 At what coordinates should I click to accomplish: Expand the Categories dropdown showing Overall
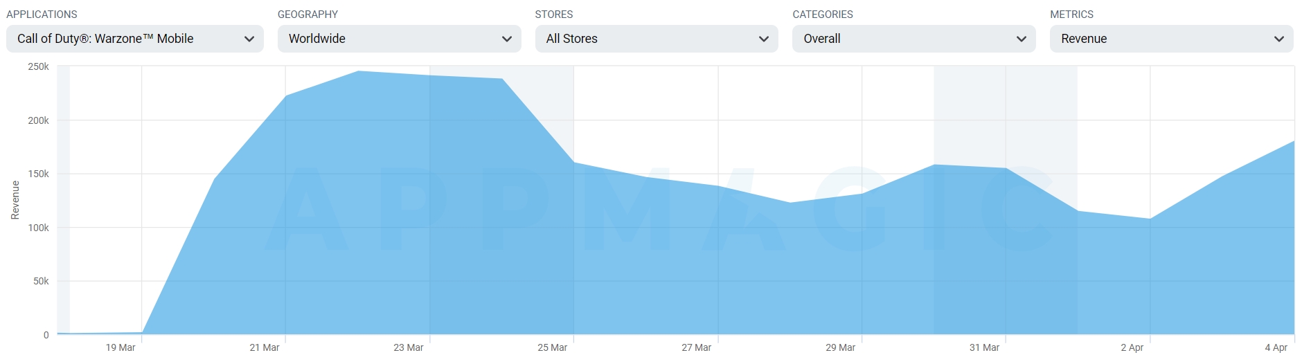pyautogui.click(x=914, y=39)
